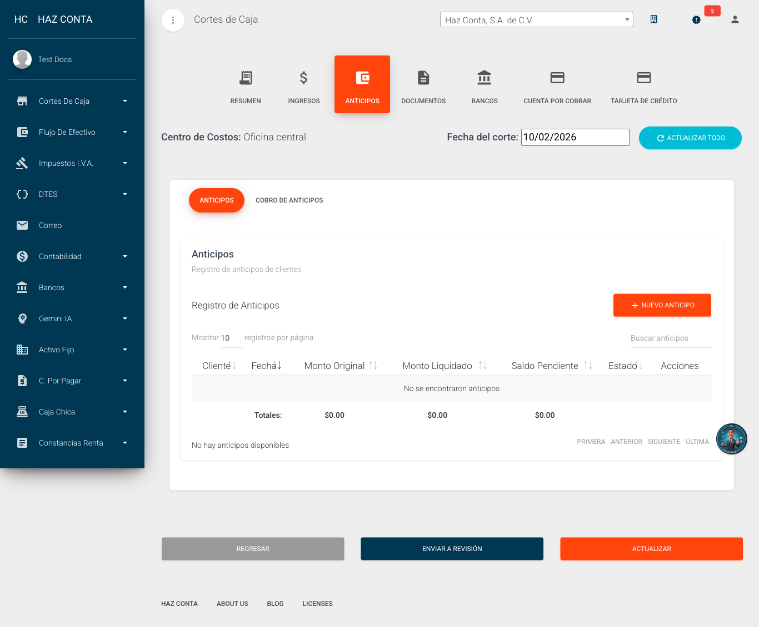Open Tarjeta de Crédito card icon

(643, 84)
